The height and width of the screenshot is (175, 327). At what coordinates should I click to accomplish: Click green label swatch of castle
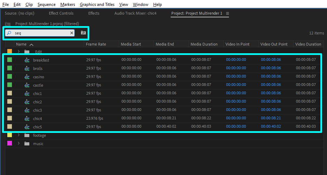pyautogui.click(x=9, y=85)
